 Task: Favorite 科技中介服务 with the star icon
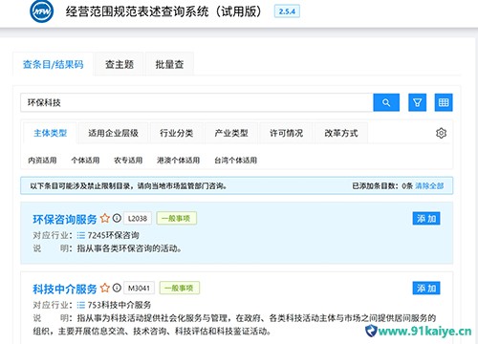[x=105, y=288]
